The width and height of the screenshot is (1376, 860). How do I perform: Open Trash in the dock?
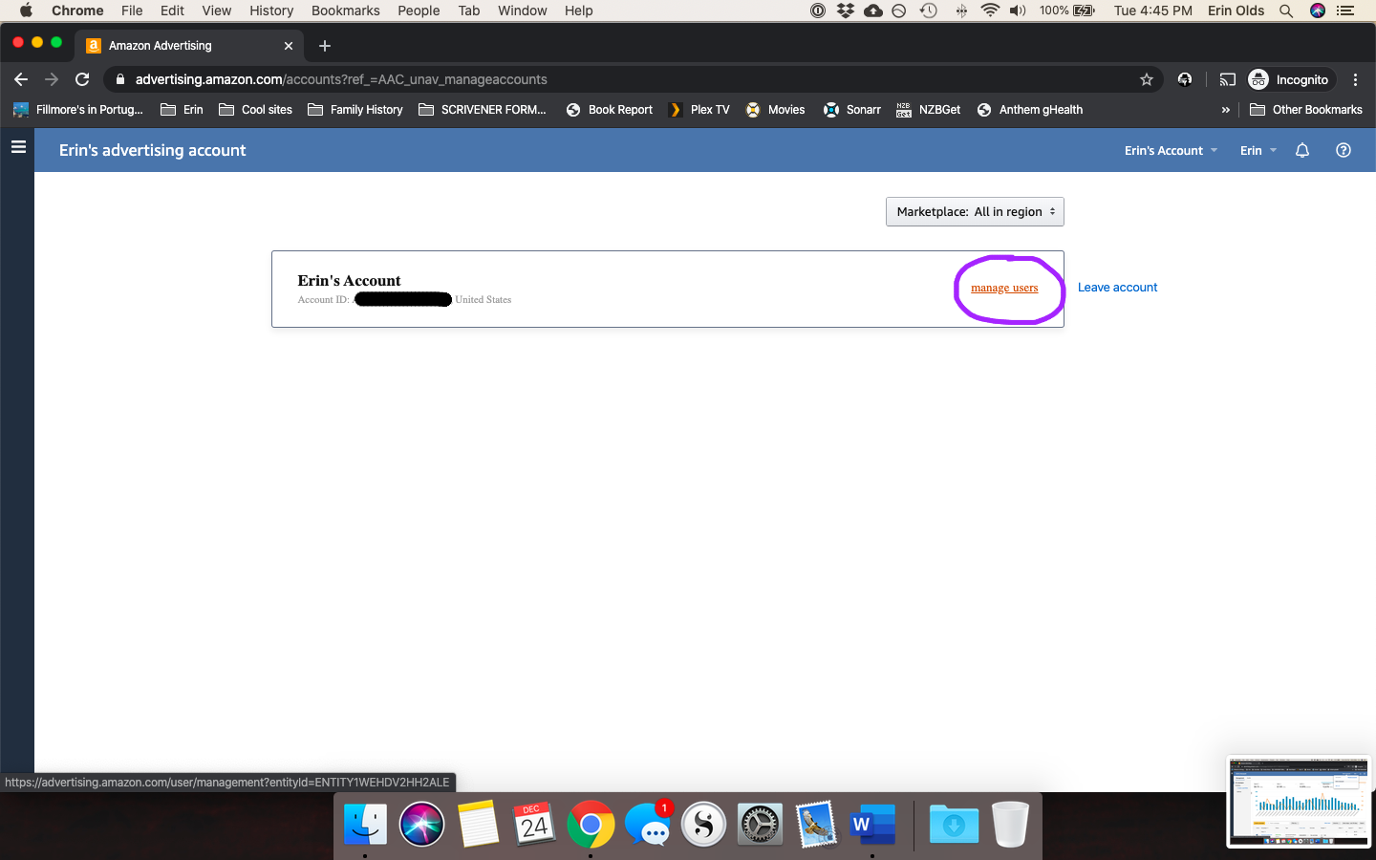(1010, 824)
